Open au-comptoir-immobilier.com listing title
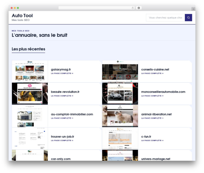The height and width of the screenshot is (173, 204). point(72,114)
